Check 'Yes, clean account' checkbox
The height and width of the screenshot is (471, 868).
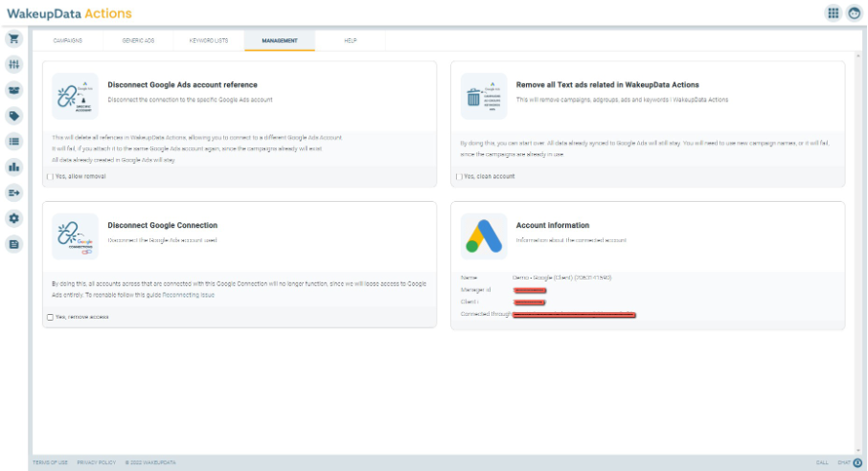459,176
